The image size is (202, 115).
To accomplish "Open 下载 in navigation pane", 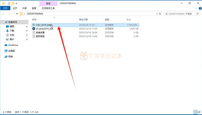I will pyautogui.click(x=12, y=31).
